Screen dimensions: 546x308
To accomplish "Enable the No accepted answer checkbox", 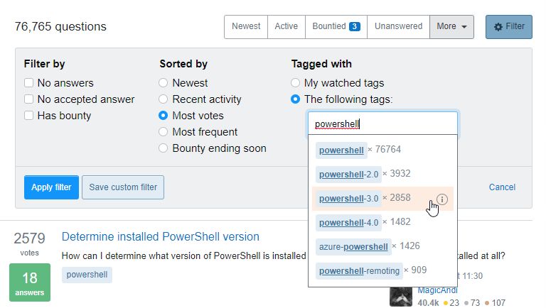I will pos(29,99).
